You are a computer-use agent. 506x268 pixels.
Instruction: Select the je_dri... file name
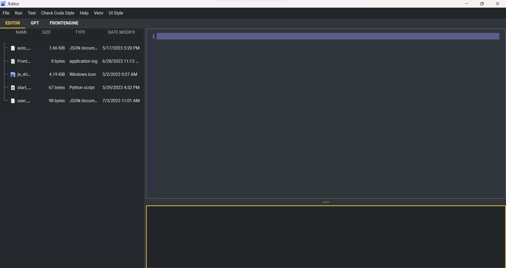[x=24, y=74]
